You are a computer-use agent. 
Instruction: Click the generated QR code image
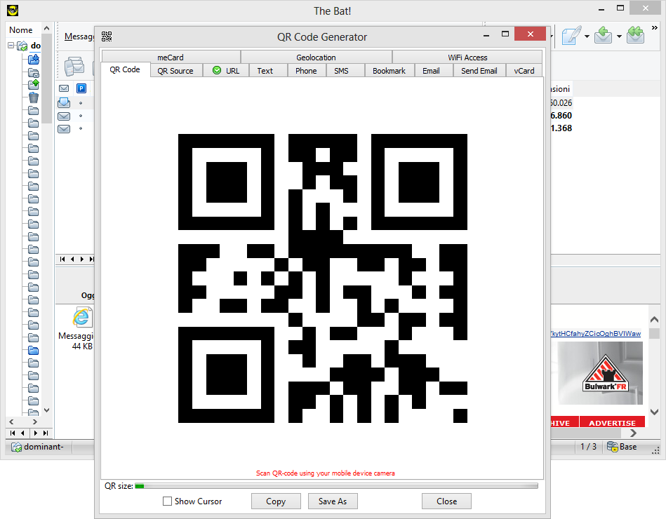(323, 278)
